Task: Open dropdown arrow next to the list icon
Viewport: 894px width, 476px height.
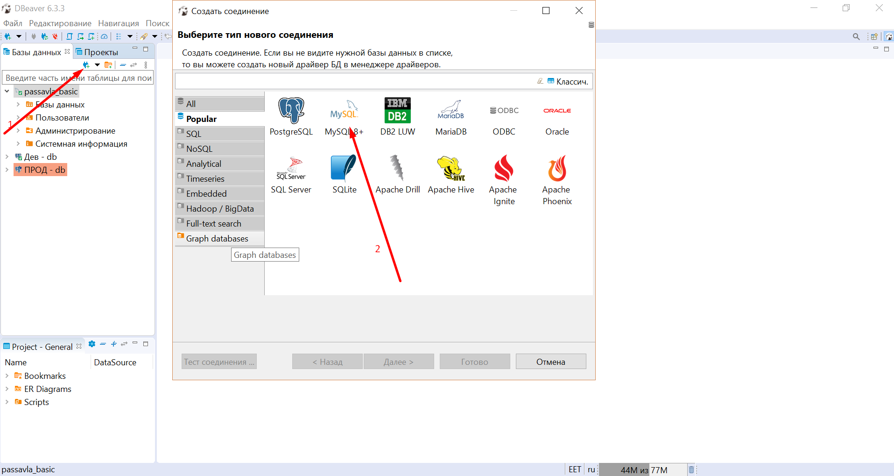Action: tap(130, 36)
